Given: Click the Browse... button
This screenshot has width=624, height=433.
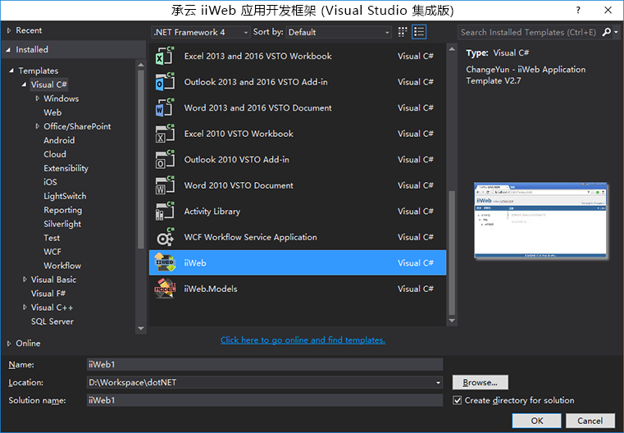Looking at the screenshot, I should (x=480, y=382).
